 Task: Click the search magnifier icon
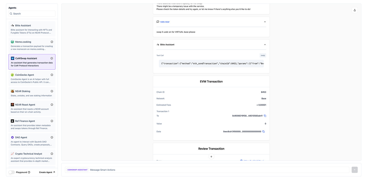pyautogui.click(x=11, y=14)
